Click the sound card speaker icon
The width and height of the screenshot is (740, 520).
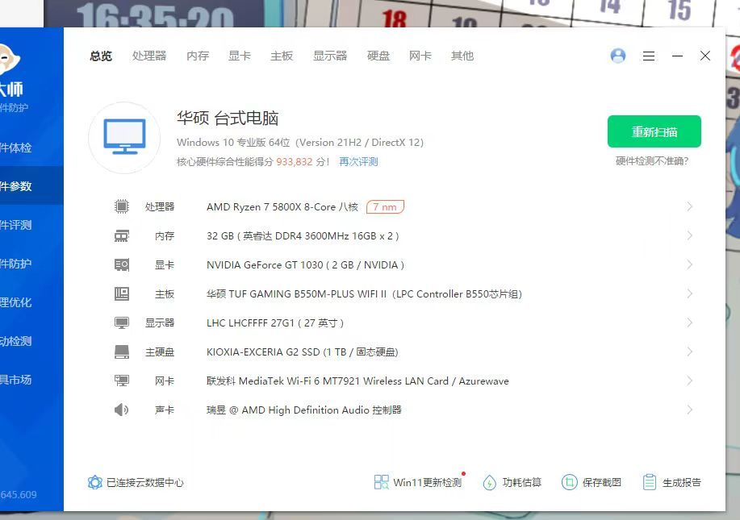(121, 410)
